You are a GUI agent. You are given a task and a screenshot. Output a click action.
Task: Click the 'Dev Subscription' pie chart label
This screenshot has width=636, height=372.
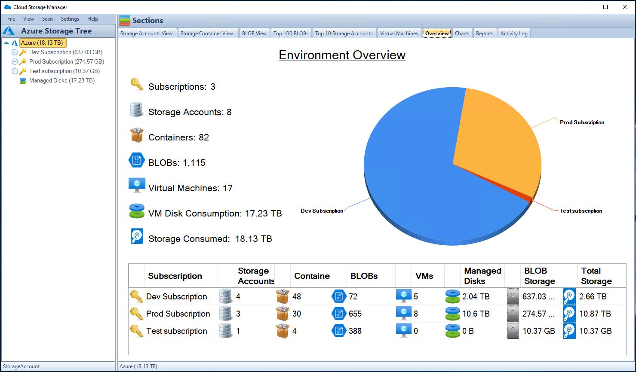click(322, 211)
